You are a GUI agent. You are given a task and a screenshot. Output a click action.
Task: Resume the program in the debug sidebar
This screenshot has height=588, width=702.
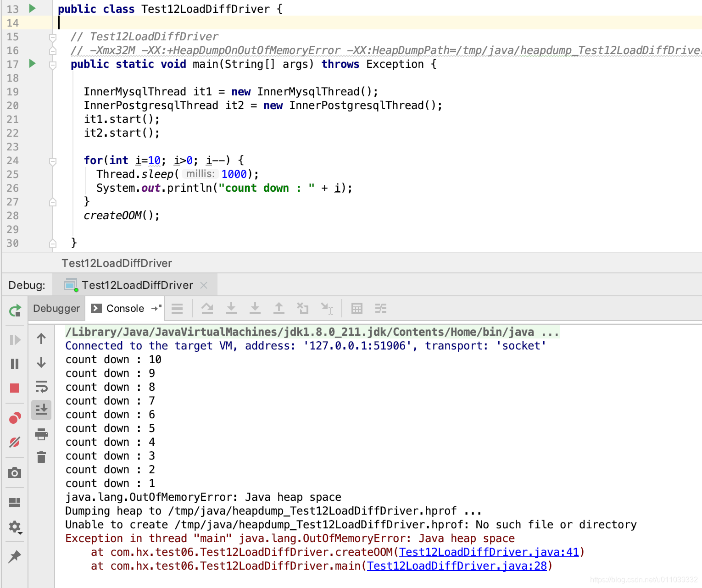(15, 340)
